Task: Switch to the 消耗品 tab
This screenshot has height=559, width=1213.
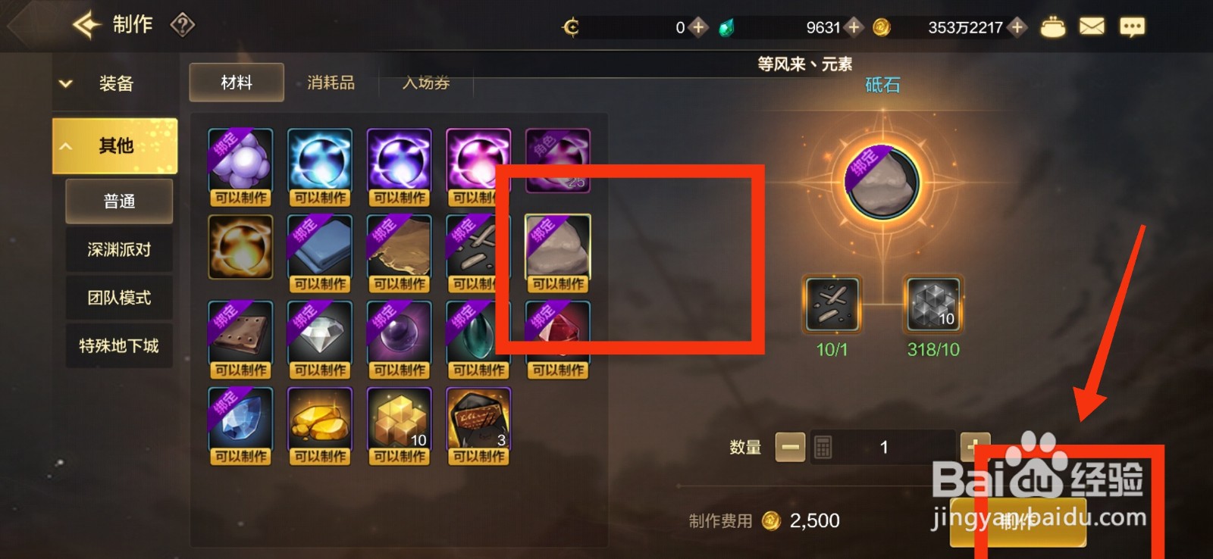Action: pyautogui.click(x=331, y=83)
